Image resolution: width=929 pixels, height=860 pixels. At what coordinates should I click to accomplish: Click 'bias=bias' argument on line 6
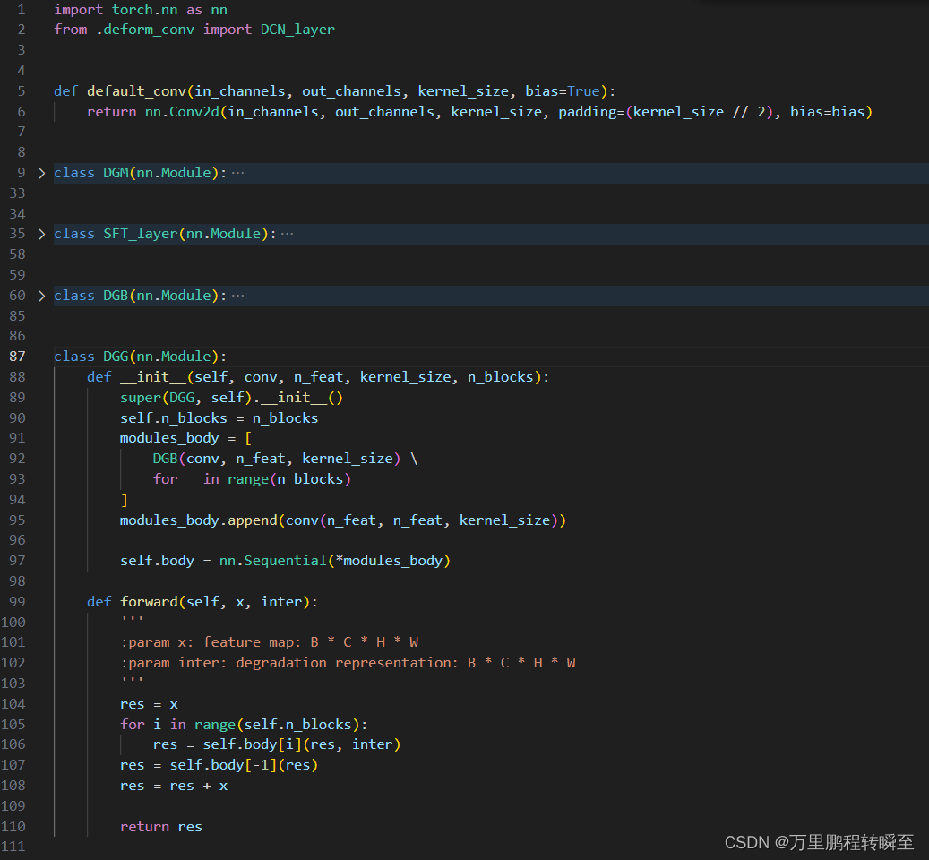[828, 112]
